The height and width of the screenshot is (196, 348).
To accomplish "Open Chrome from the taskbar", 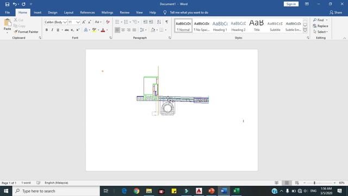I will [136, 191].
